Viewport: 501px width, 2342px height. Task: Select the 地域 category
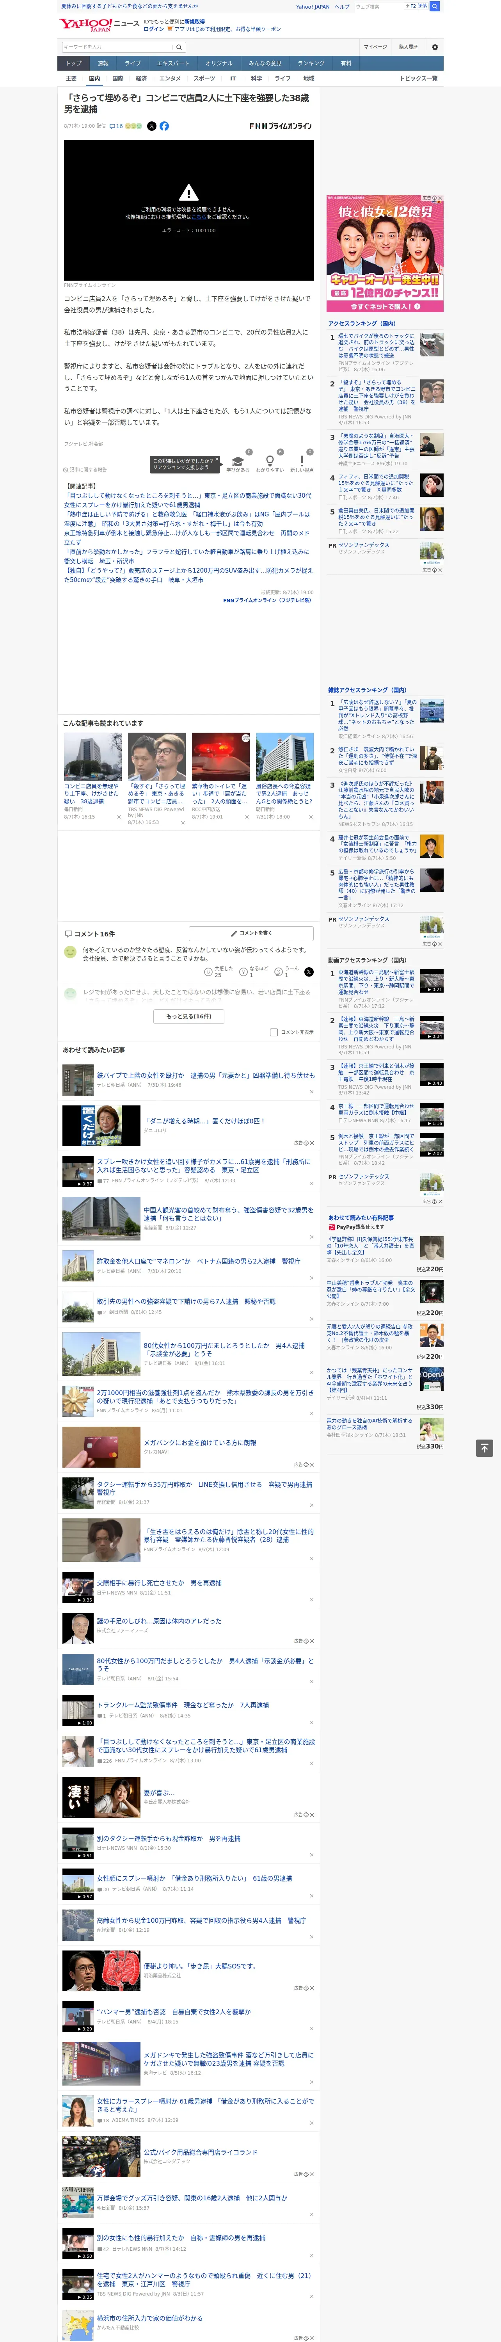(309, 78)
